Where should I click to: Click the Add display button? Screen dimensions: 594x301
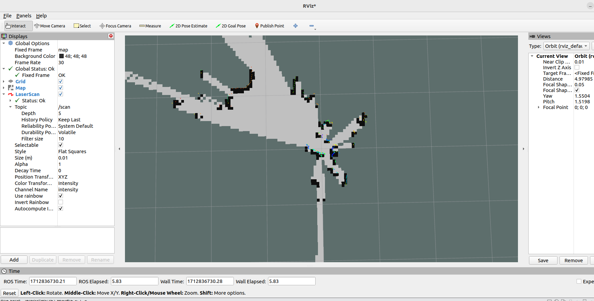click(14, 260)
